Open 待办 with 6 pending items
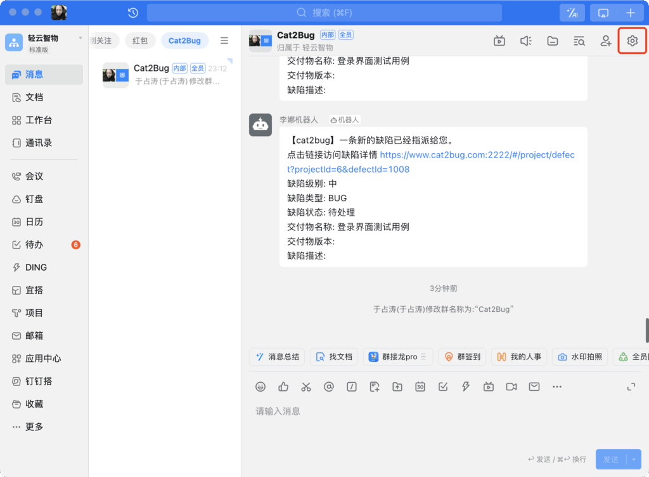Viewport: 649px width, 477px height. (x=44, y=244)
